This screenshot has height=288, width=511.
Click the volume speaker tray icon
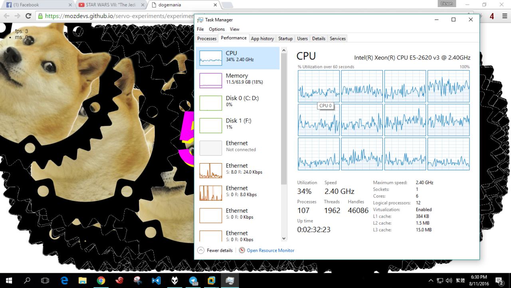pyautogui.click(x=449, y=280)
